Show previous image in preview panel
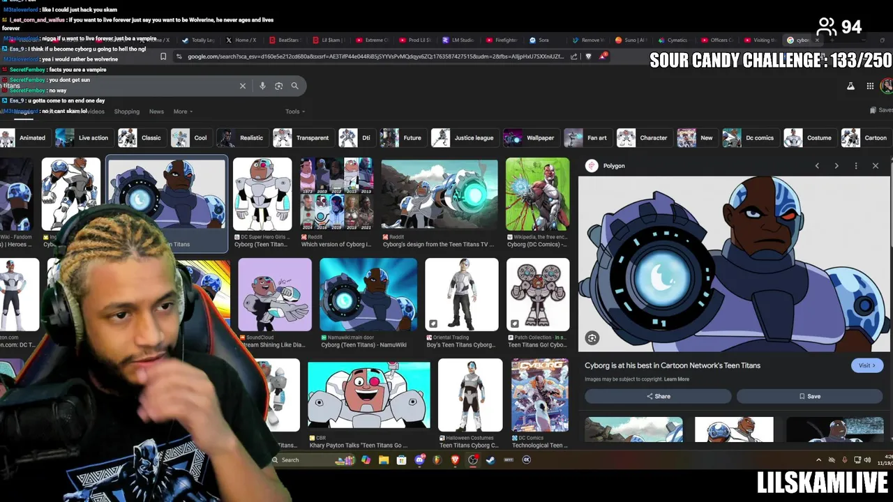 coord(817,166)
